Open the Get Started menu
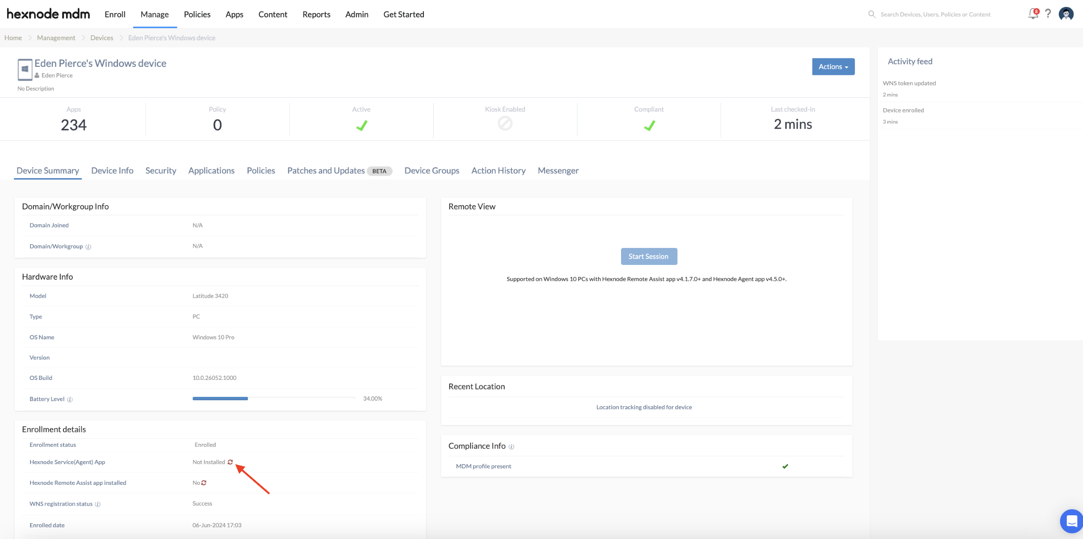The height and width of the screenshot is (539, 1083). point(404,14)
